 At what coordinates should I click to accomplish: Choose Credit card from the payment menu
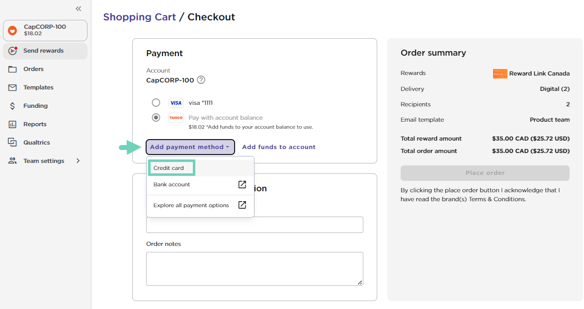[x=171, y=167]
